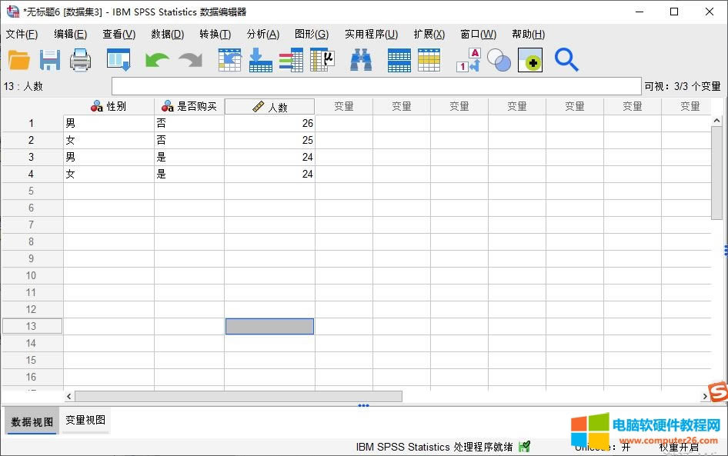The width and height of the screenshot is (728, 456).
Task: Click the green Undo arrow
Action: point(157,60)
